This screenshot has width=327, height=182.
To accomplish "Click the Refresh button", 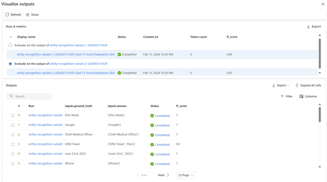I will [13, 15].
